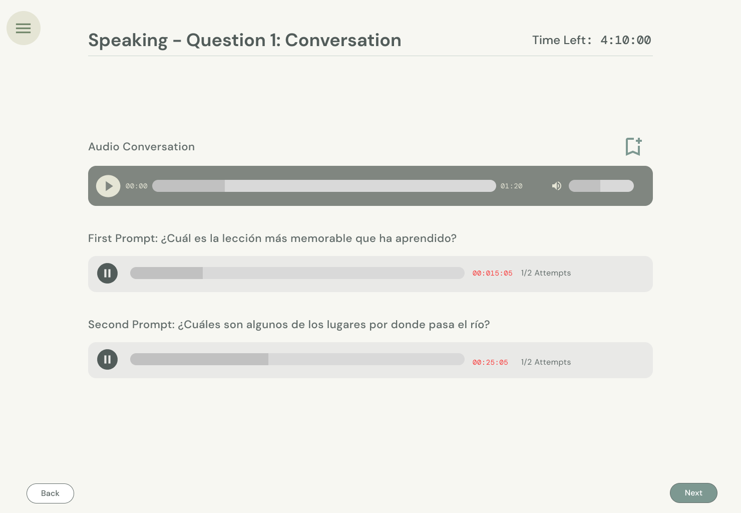Pause the First Prompt recording
This screenshot has width=741, height=513.
point(107,274)
